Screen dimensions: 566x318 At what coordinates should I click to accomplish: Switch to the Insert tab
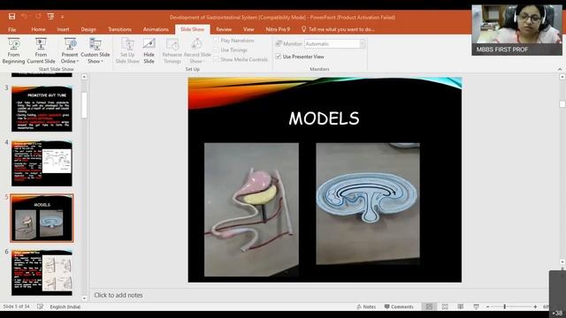click(63, 29)
